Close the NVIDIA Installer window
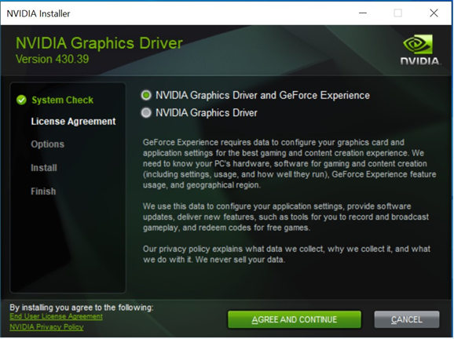The height and width of the screenshot is (339, 454). tap(434, 13)
